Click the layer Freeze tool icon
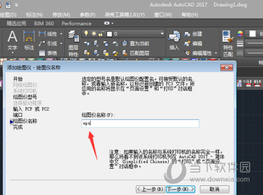The height and width of the screenshot is (195, 263). [106, 43]
